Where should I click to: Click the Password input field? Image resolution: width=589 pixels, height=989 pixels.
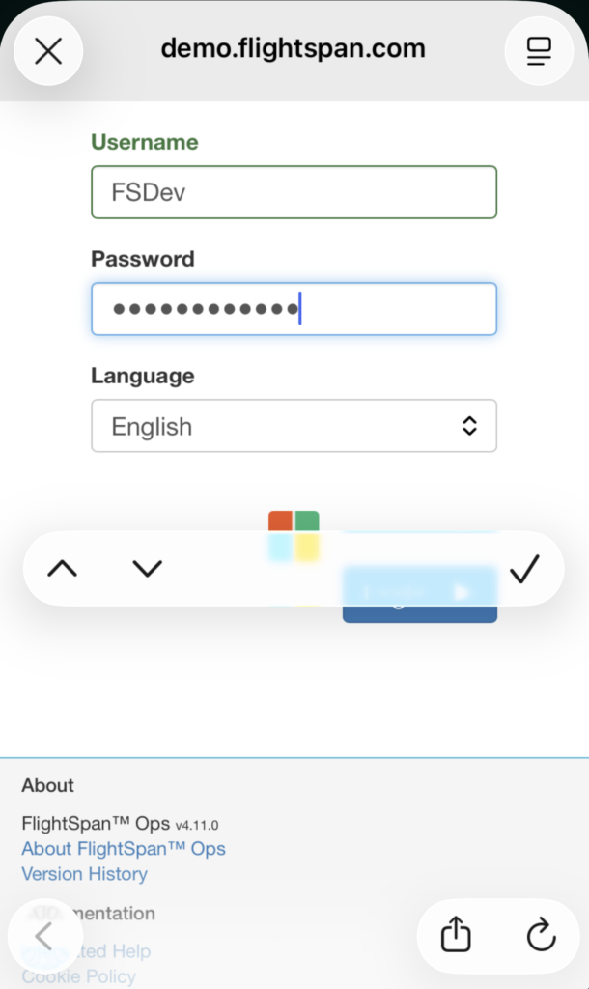[x=294, y=309]
